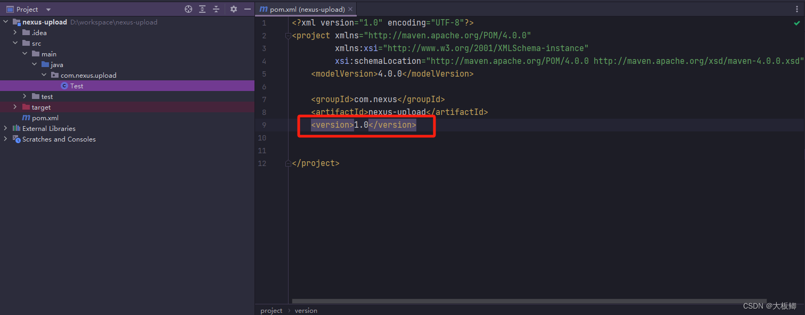Click the closing </project> tag

coord(316,163)
